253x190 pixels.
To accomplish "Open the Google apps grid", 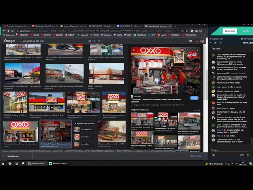I will pyautogui.click(x=196, y=41).
